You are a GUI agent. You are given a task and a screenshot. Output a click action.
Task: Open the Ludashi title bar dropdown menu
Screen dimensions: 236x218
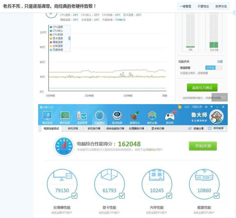212,107
